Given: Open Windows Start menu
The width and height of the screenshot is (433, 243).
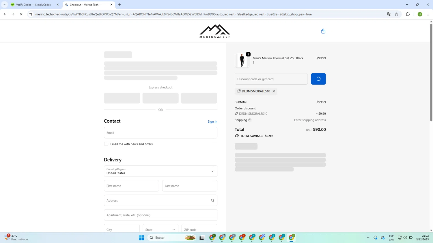Looking at the screenshot, I should coord(141,238).
